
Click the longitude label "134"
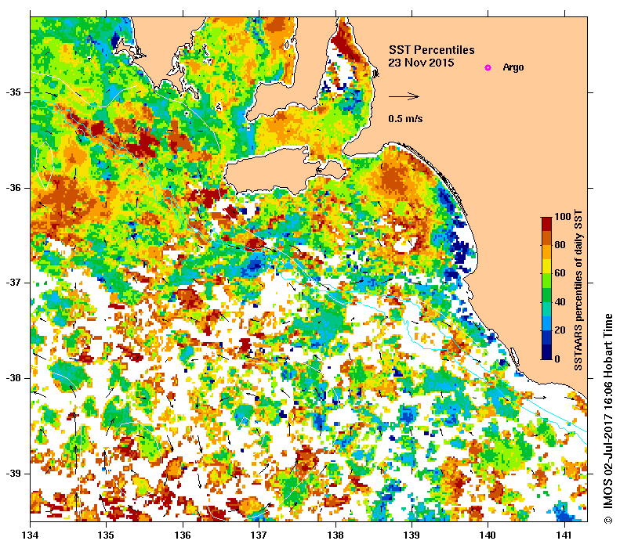point(31,535)
